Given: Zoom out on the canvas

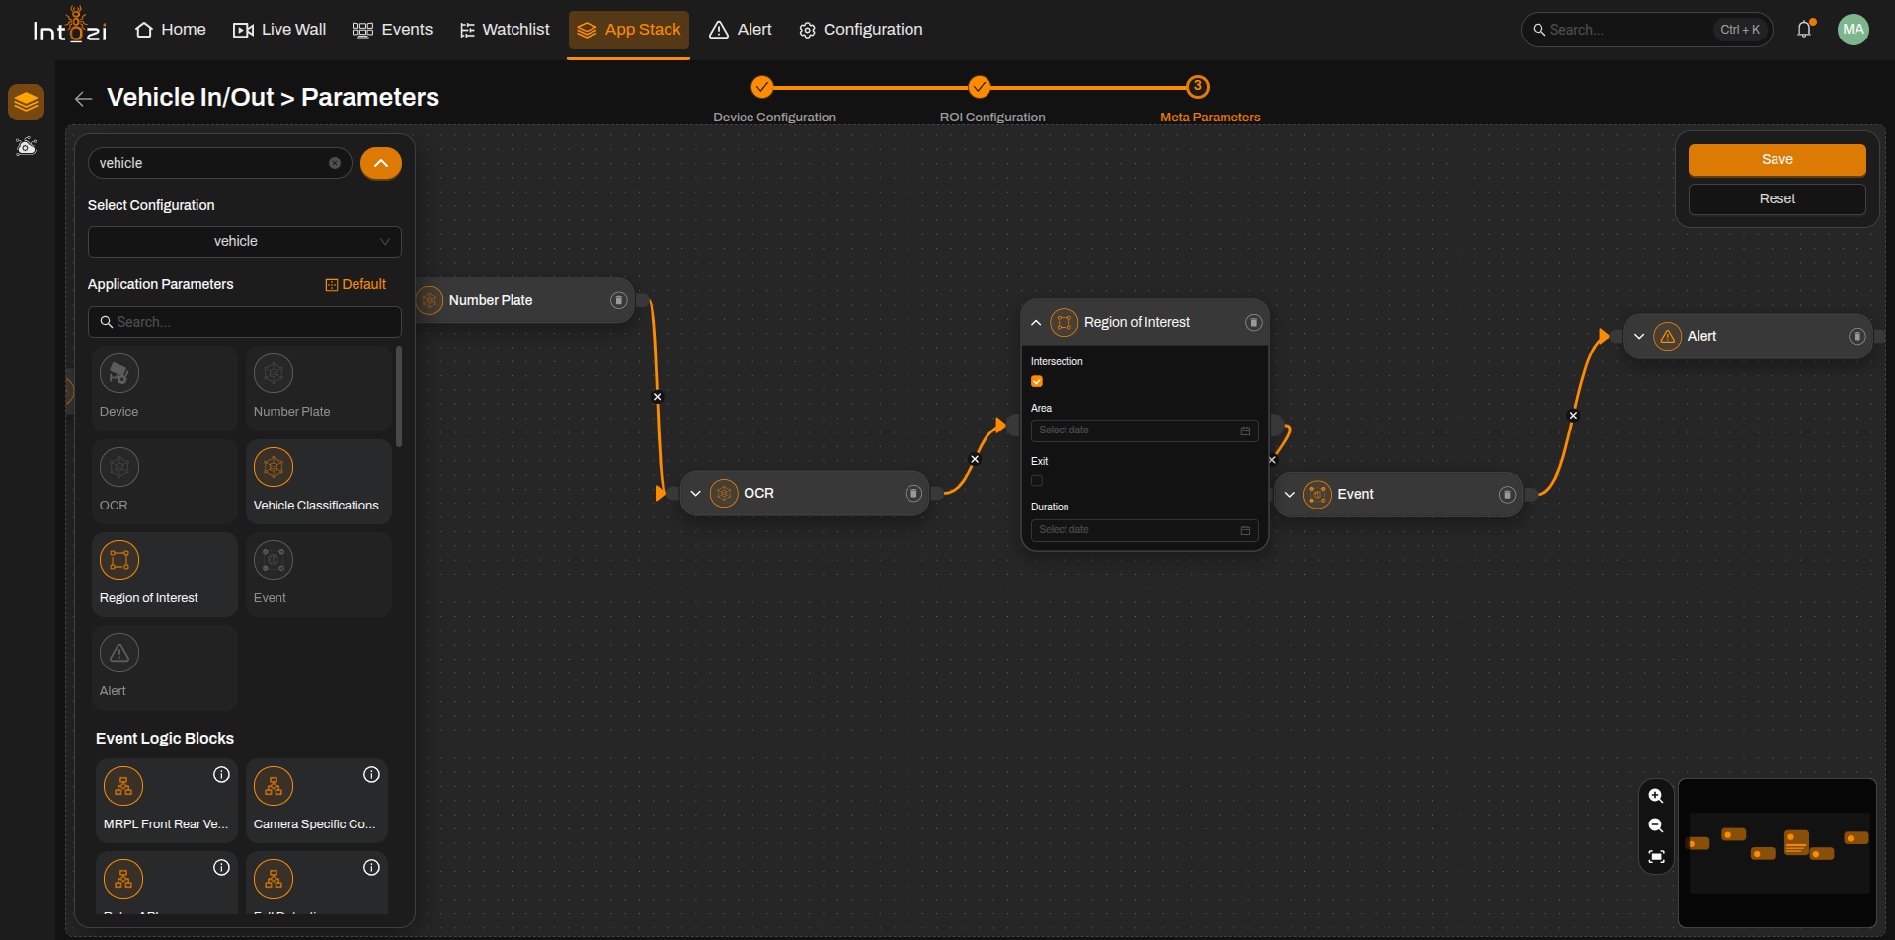Looking at the screenshot, I should point(1656,825).
